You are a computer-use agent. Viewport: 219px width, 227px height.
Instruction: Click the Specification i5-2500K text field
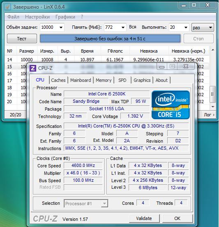click(126, 126)
